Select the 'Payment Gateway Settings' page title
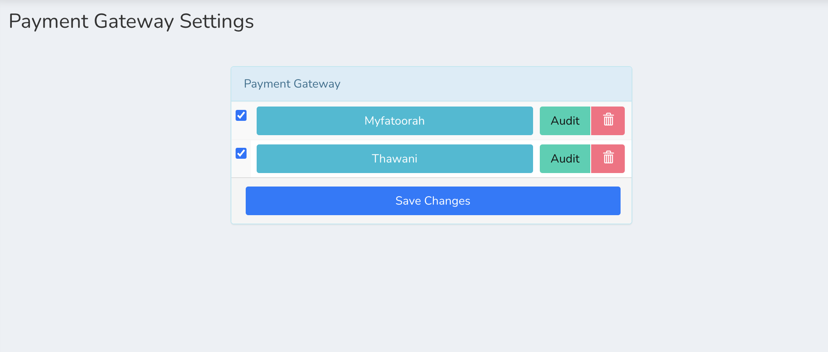 [x=131, y=21]
